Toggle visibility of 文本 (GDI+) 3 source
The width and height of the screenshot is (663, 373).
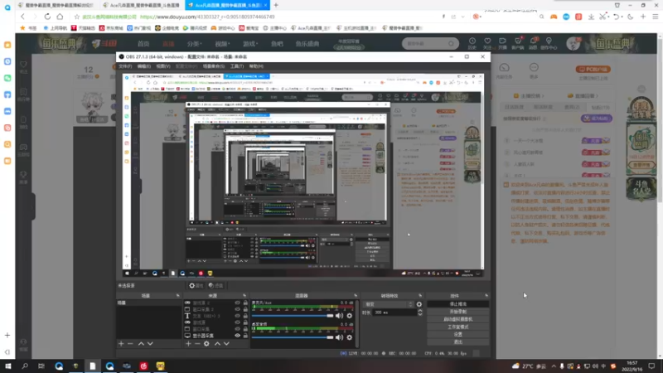[237, 316]
